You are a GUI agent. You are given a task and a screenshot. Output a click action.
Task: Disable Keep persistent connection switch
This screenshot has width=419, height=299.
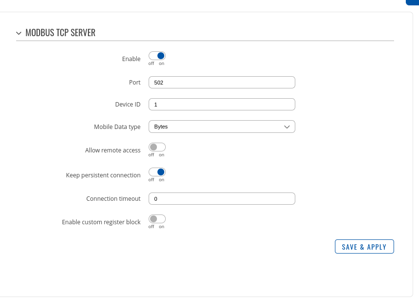point(157,172)
